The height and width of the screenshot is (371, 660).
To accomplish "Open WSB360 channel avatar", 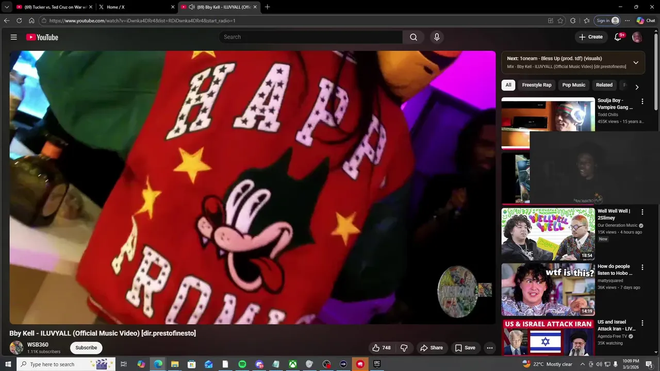I will pos(16,348).
